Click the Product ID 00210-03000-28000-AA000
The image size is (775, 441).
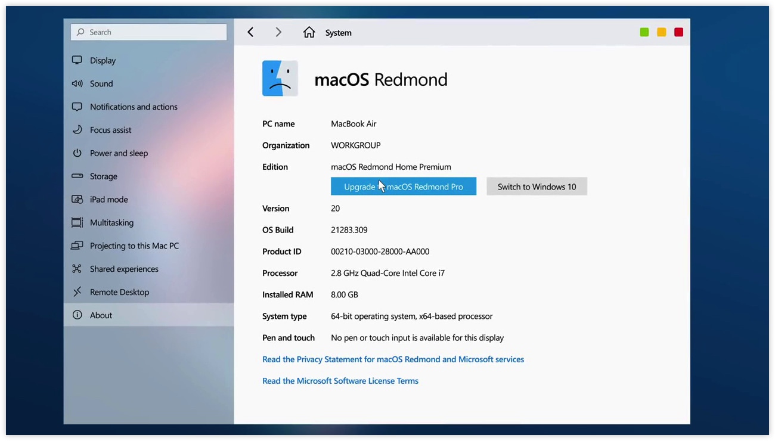380,251
